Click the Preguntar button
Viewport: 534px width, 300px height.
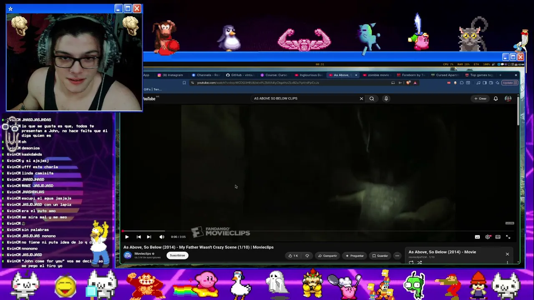[x=355, y=256]
